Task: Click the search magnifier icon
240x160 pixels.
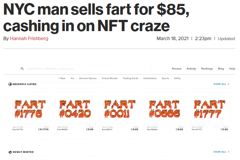Action: click(x=22, y=69)
